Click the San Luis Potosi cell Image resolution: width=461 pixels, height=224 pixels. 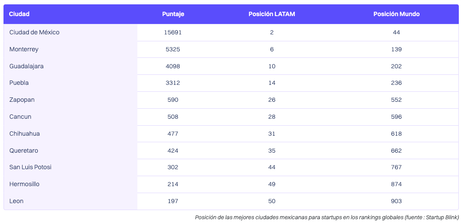(x=31, y=167)
